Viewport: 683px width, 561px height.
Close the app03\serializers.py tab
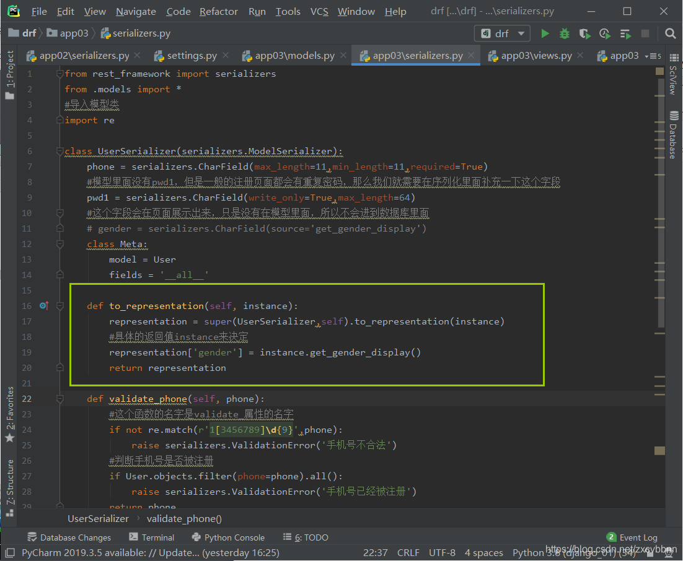471,55
